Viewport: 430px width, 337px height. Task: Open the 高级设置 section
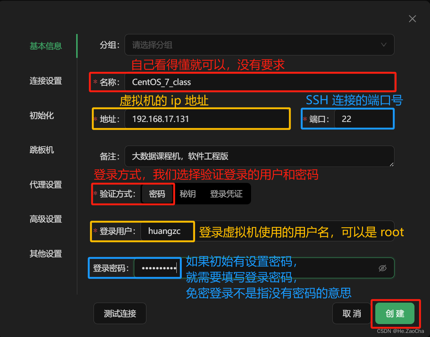tap(45, 219)
